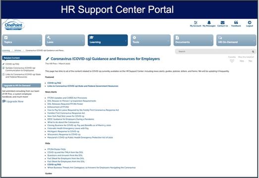This screenshot has width=259, height=178.
Task: Click the chat bubble icon beside Upgrade Now
Action: click(4, 101)
